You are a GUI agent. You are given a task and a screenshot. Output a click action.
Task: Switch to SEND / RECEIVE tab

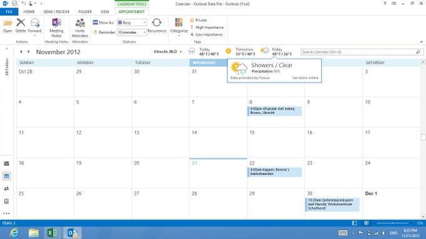(x=56, y=12)
